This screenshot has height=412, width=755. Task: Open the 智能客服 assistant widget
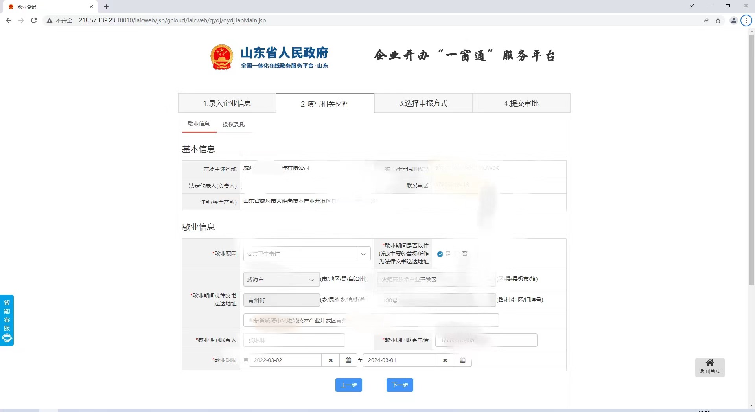(7, 320)
